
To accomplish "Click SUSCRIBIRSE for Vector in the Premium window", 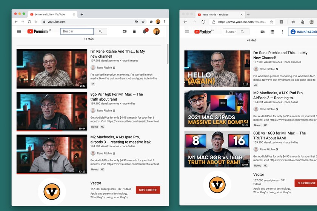I will (x=148, y=190).
